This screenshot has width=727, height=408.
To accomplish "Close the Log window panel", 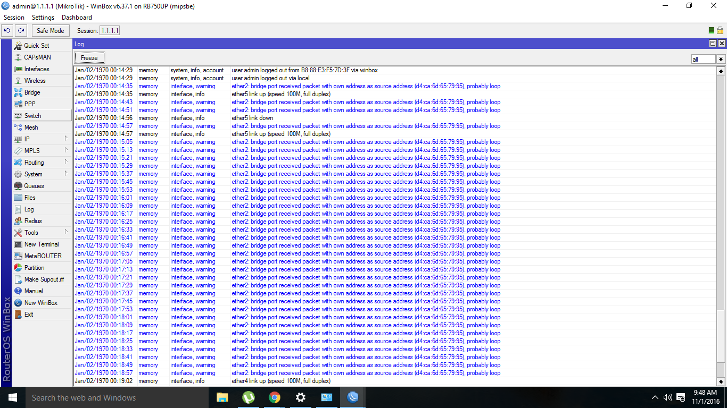I will (x=722, y=44).
